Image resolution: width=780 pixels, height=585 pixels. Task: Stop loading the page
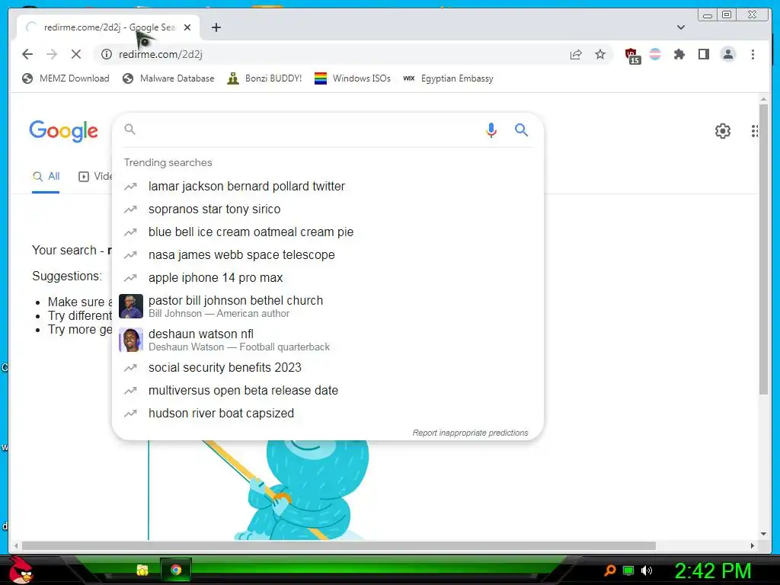(x=76, y=54)
